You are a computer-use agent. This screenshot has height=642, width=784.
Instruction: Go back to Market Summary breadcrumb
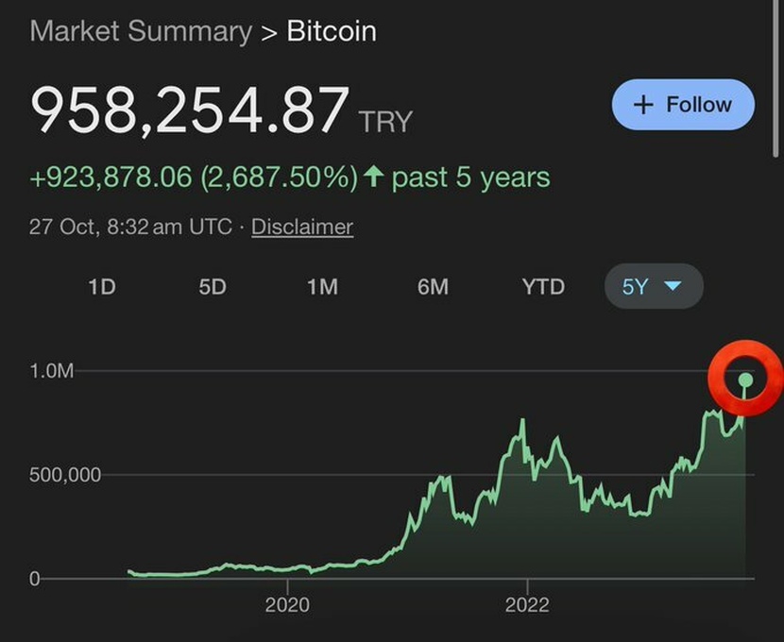pyautogui.click(x=141, y=31)
